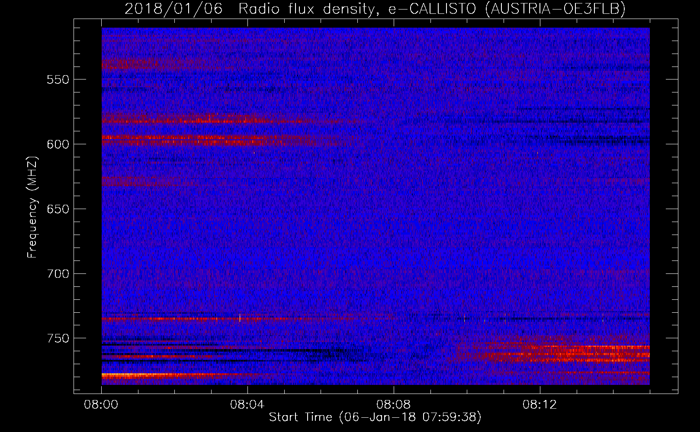
Task: Click the Frequency (MHZ) axis label
Action: pos(32,207)
